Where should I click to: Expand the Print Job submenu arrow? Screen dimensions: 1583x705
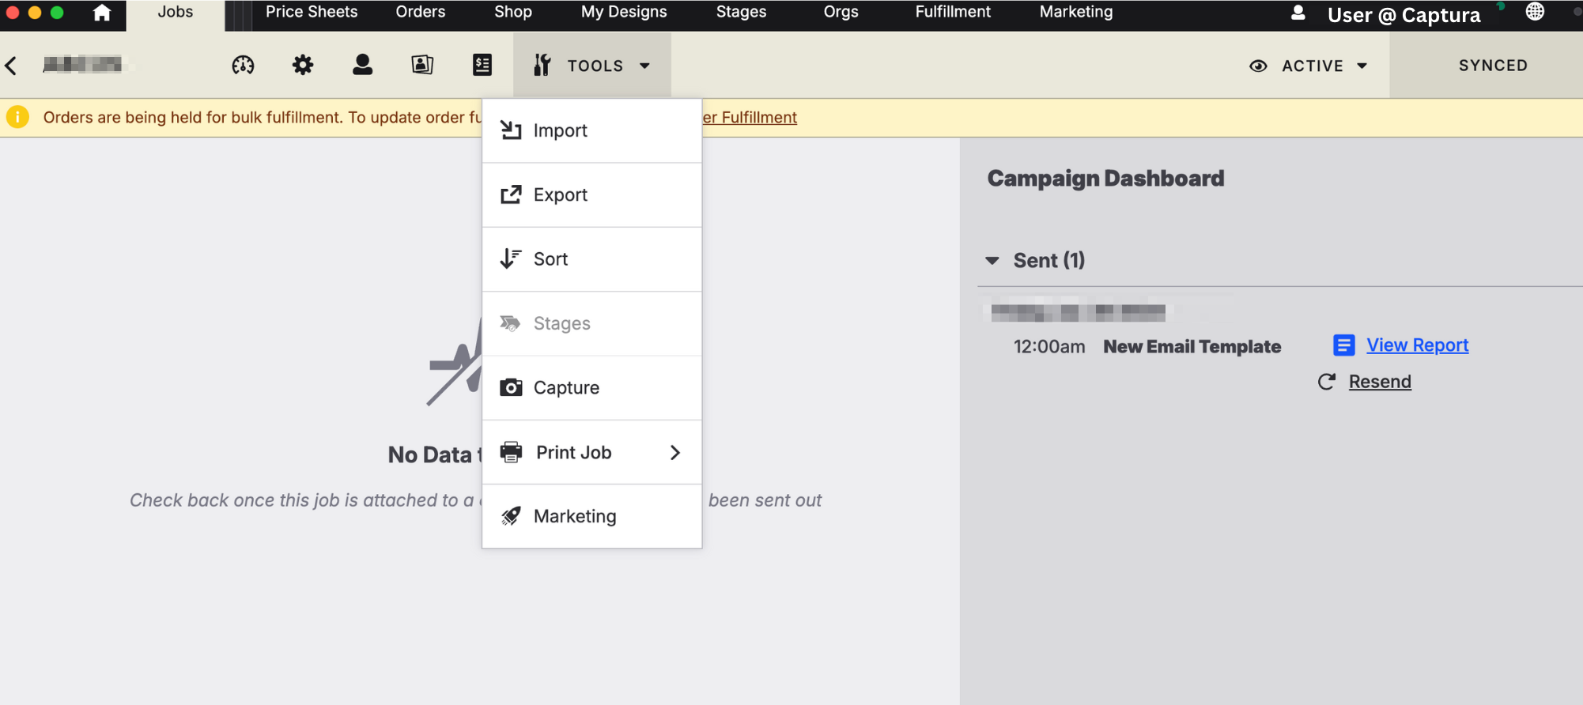point(674,452)
